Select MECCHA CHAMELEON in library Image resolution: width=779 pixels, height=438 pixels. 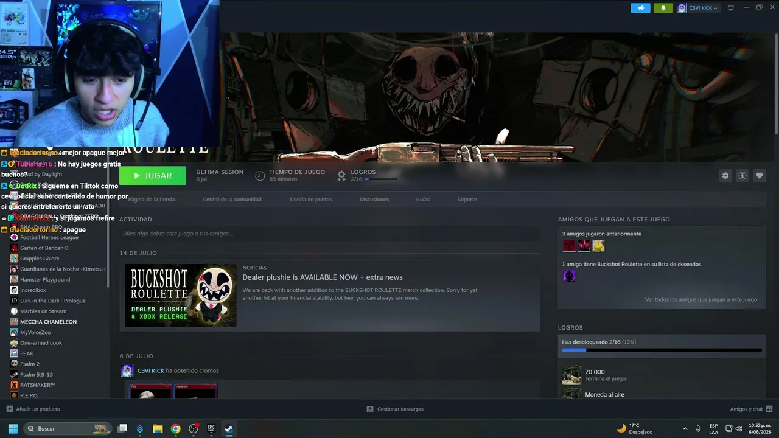click(48, 322)
